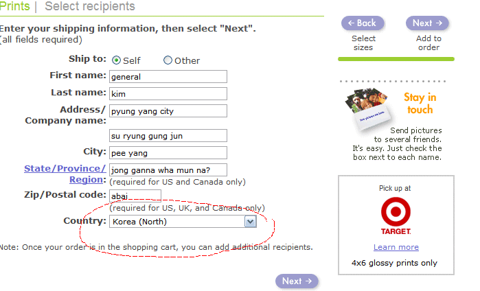Open the Country dropdown list

click(x=176, y=221)
